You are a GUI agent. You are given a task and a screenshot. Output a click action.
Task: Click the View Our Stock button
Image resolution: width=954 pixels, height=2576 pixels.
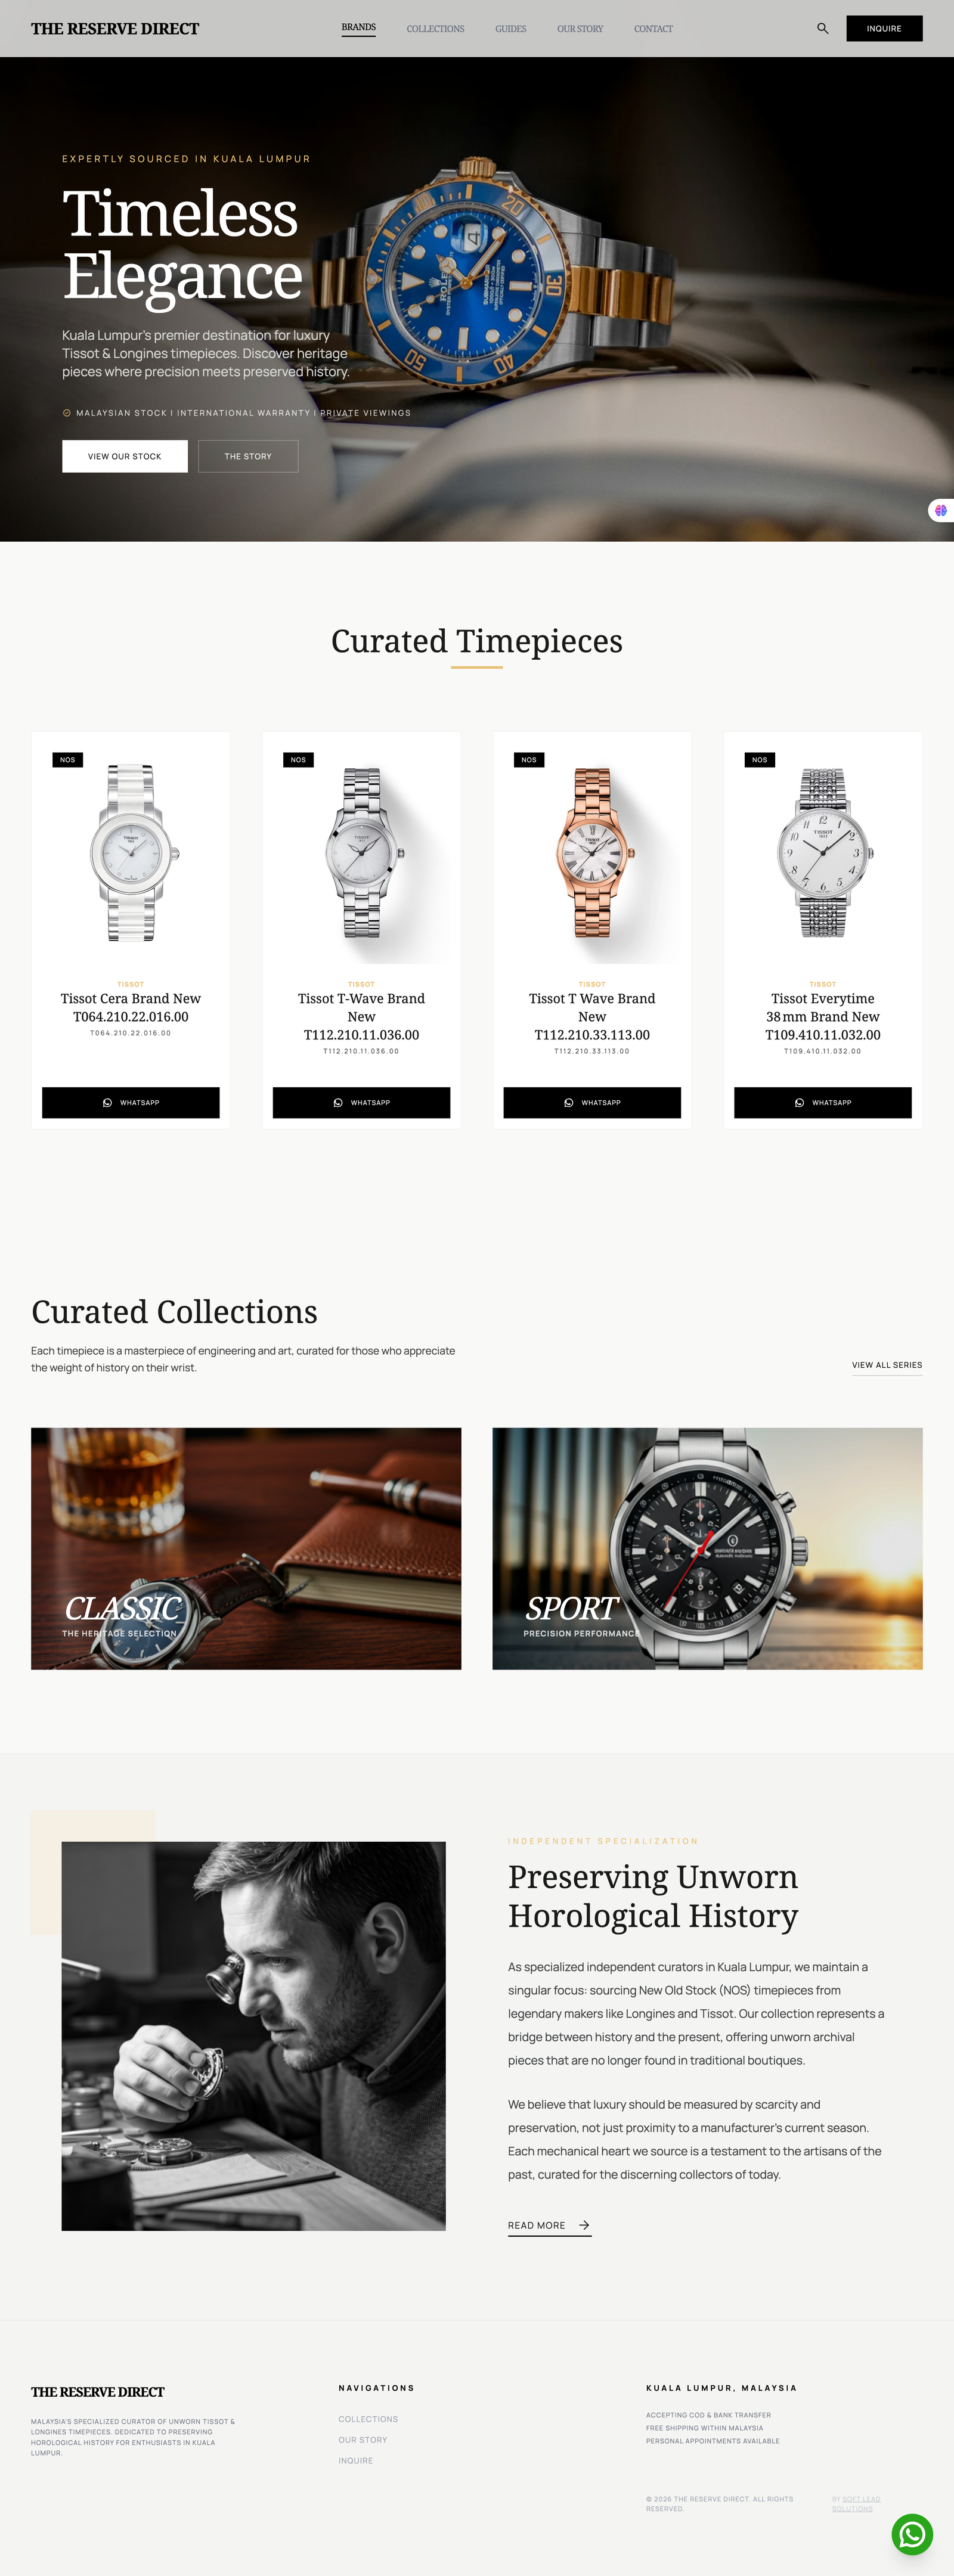(125, 456)
